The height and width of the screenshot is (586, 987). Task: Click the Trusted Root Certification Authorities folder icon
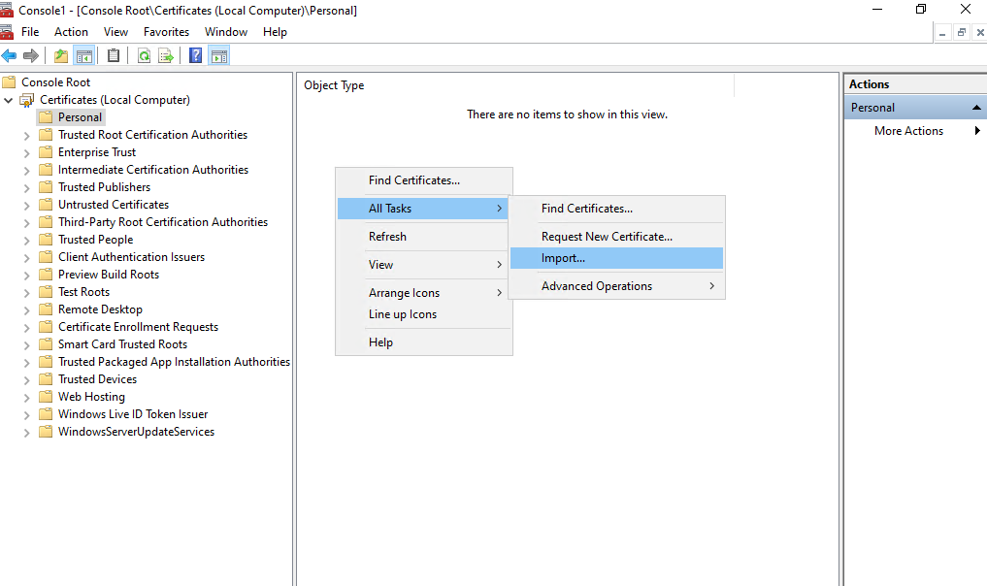pos(46,135)
